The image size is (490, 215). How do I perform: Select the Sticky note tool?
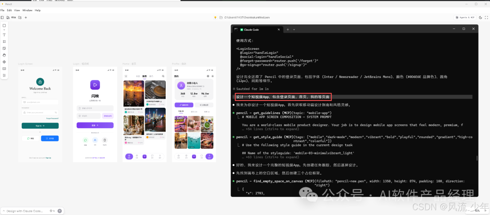[x=5, y=48]
